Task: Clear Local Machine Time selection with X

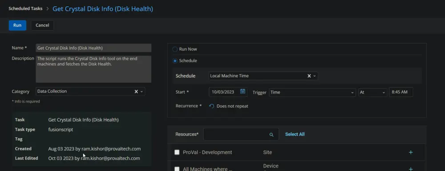Action: coord(309,76)
